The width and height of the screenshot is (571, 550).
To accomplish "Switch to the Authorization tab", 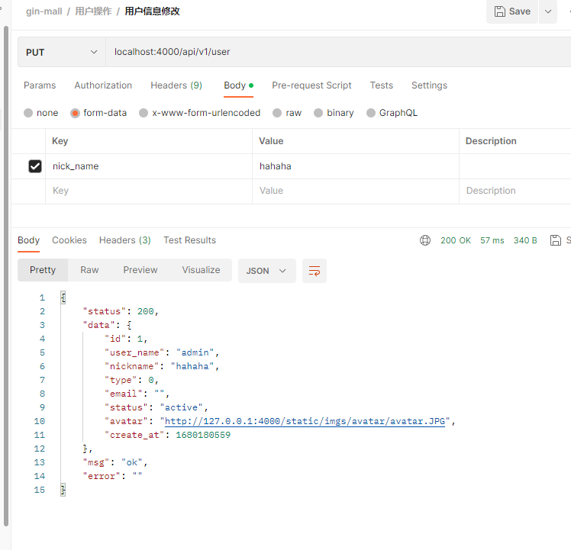I will click(103, 85).
